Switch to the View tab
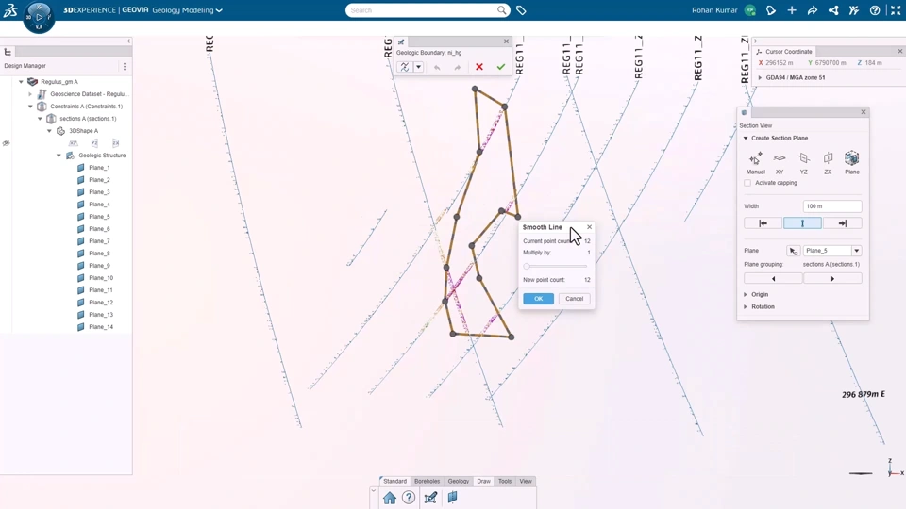This screenshot has height=509, width=906. click(526, 482)
